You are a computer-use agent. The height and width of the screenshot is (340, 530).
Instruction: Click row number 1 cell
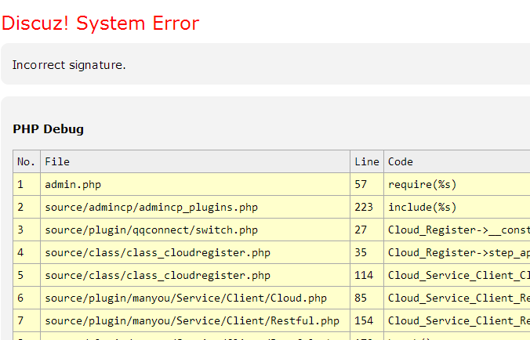[27, 184]
